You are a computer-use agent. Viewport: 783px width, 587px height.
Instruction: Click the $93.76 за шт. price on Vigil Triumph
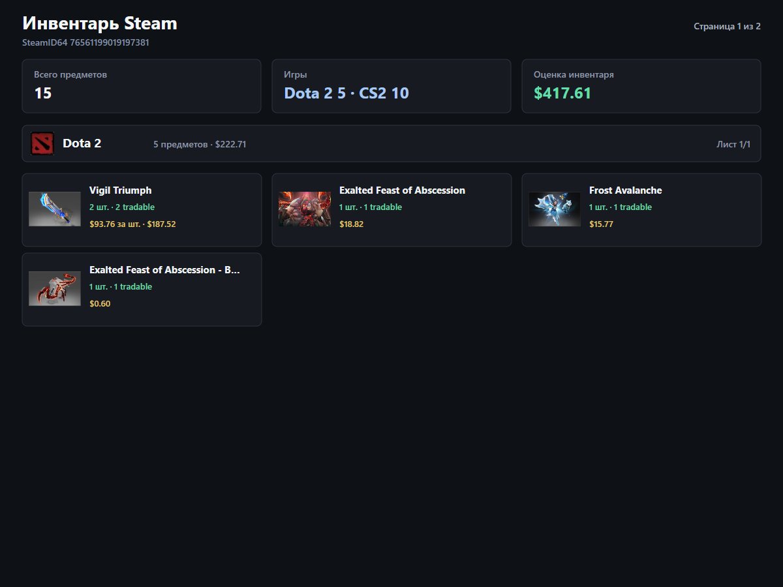[115, 224]
